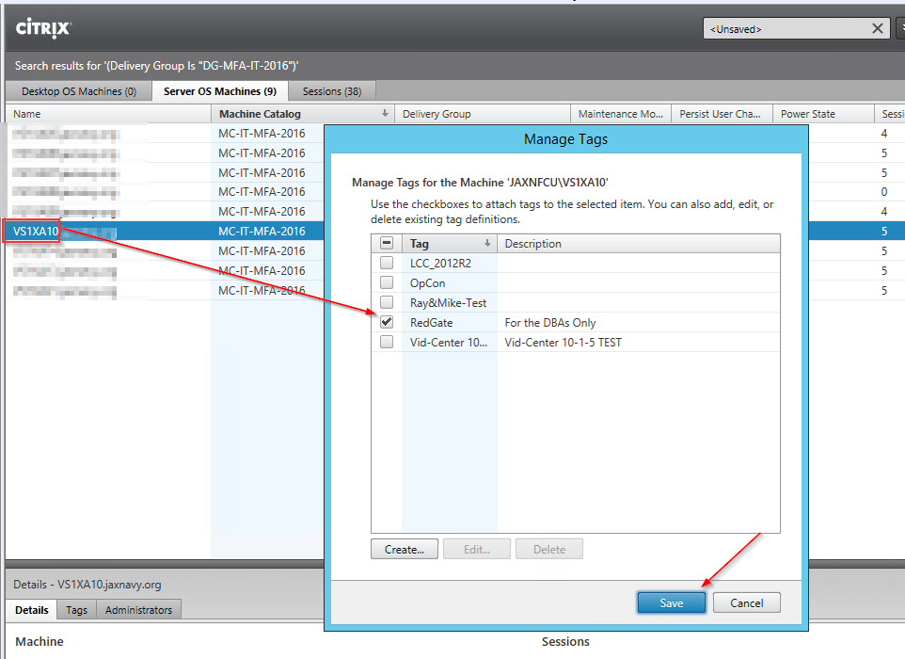Sort tags using the Tag column arrow

click(x=487, y=244)
